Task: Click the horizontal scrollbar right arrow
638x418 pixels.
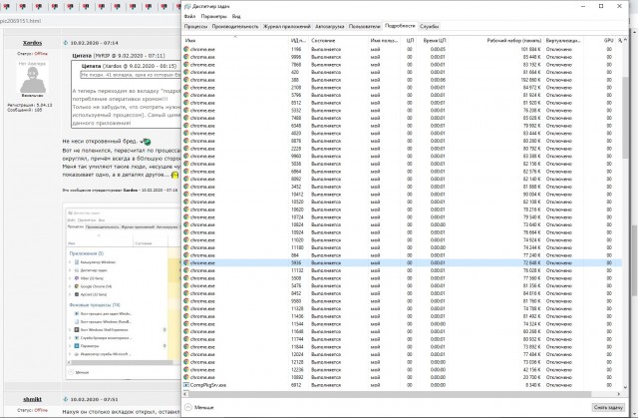Action: coord(618,394)
